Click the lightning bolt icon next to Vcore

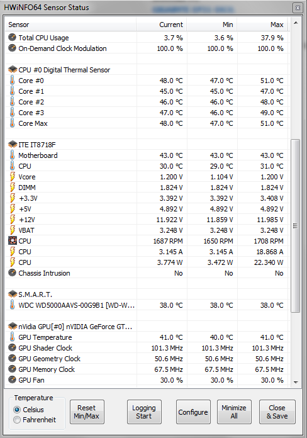(13, 177)
